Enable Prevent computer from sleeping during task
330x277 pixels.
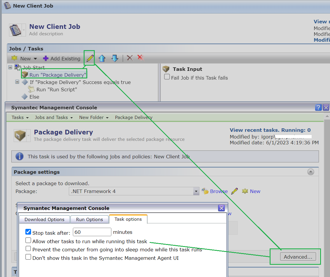28,248
